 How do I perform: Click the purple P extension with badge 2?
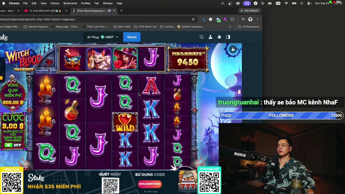click(225, 19)
